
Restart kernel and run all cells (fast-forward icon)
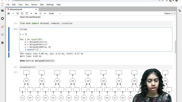point(45,14)
